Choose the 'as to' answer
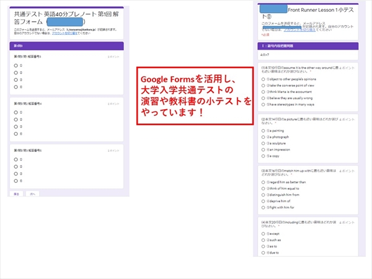 263,247
